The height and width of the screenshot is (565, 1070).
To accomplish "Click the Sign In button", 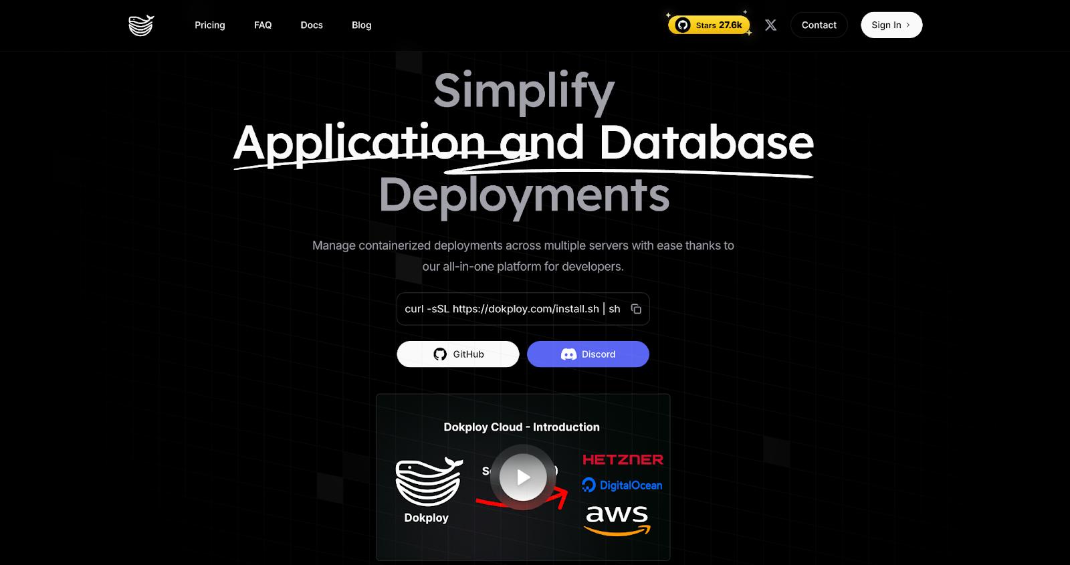I will tap(891, 25).
